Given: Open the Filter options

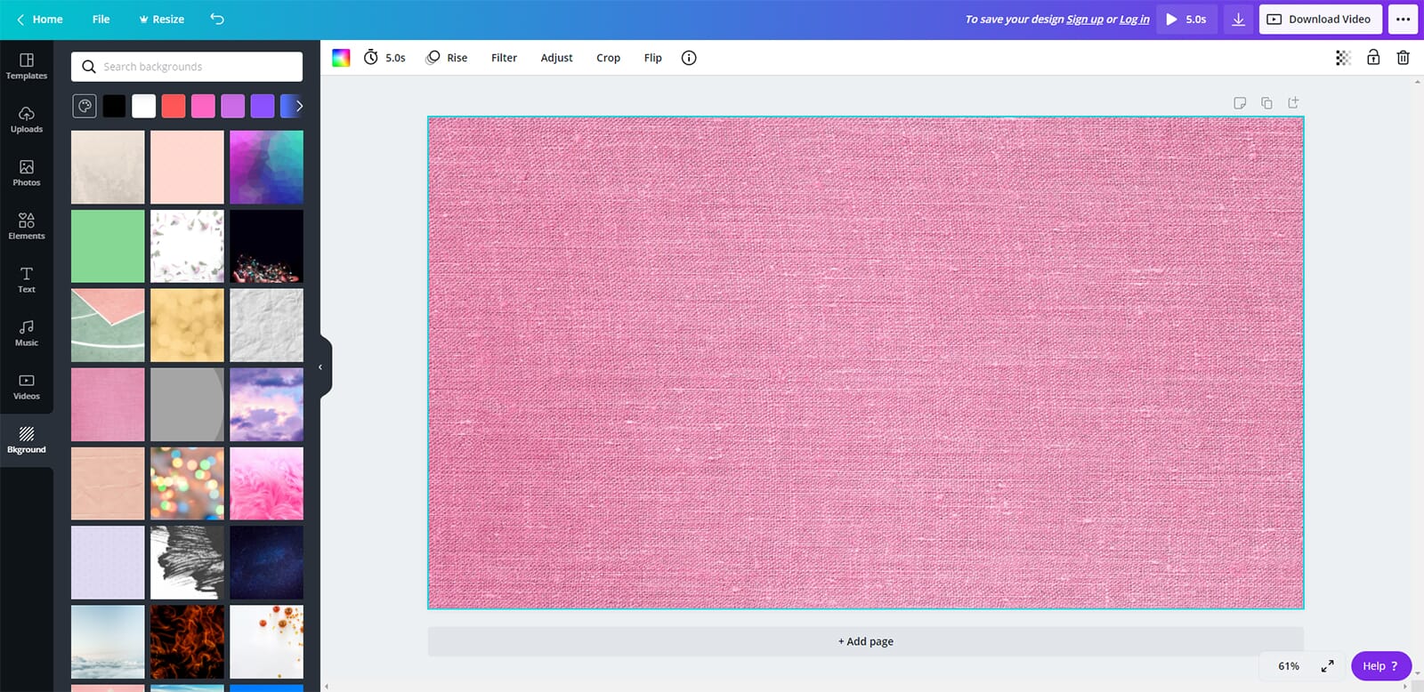Looking at the screenshot, I should (504, 58).
